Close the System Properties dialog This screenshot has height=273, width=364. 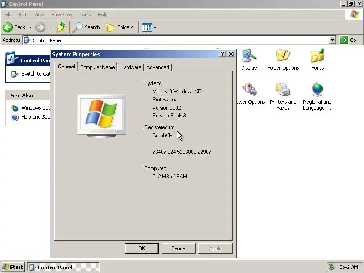coord(231,54)
